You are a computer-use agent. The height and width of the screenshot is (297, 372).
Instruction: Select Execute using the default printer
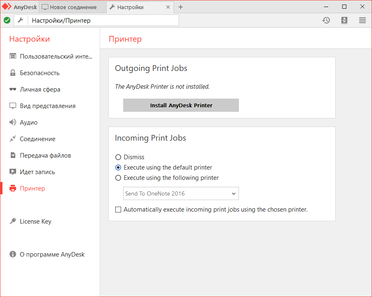[119, 167]
